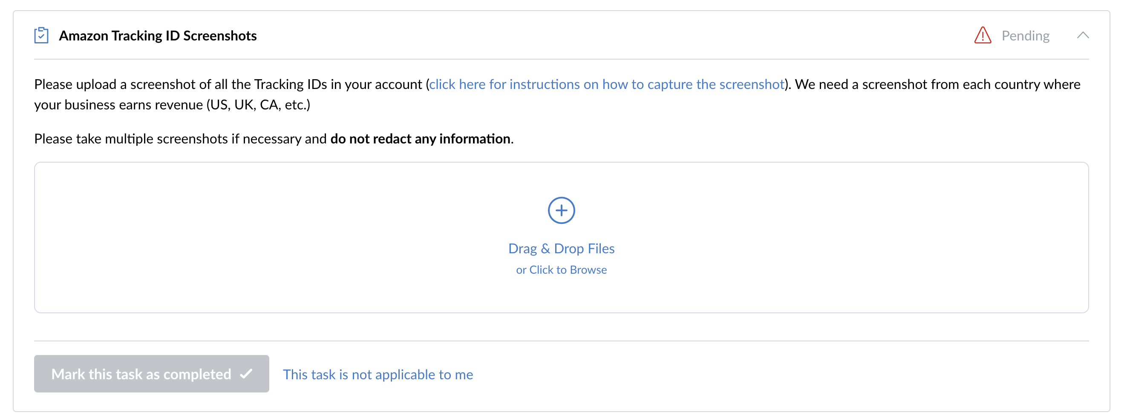Screen dimensions: 1130x418
Task: Collapse the Amazon Tracking ID Screenshots panel
Action: pyautogui.click(x=1083, y=35)
